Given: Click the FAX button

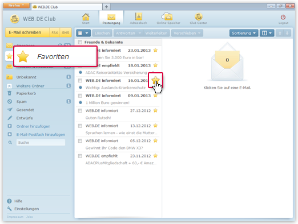Looking at the screenshot, I should click(x=55, y=32).
